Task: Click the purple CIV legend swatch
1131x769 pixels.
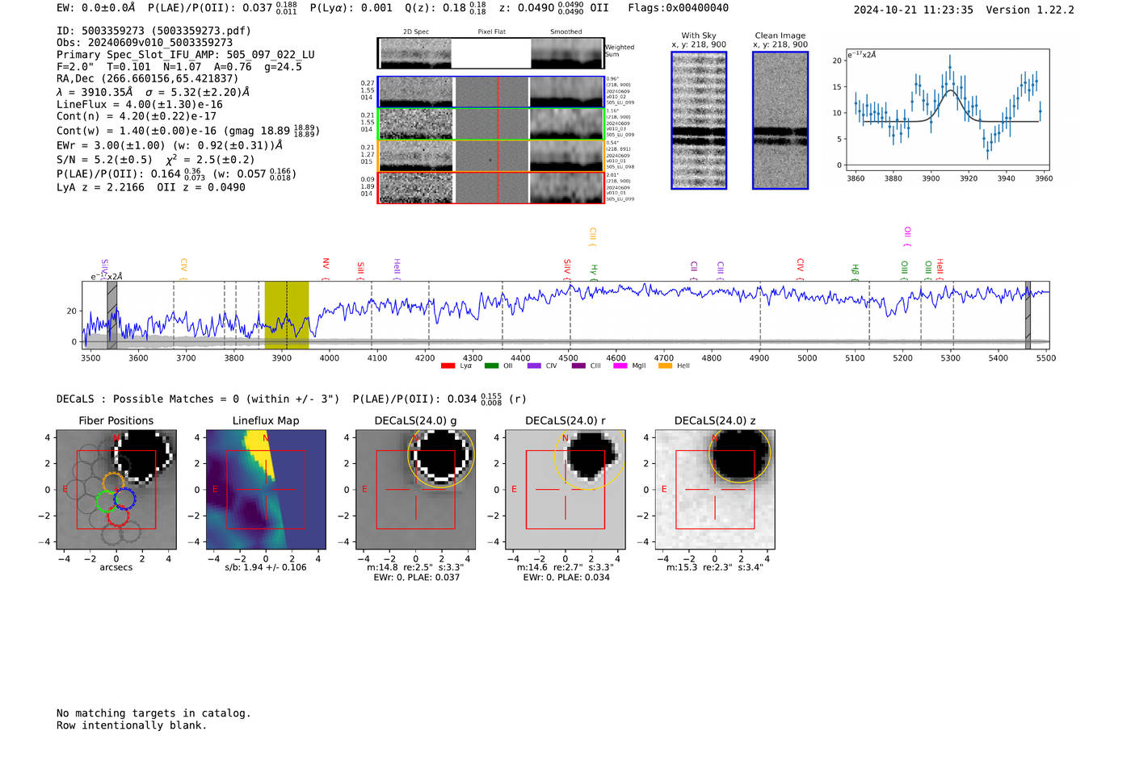Action: coord(534,366)
